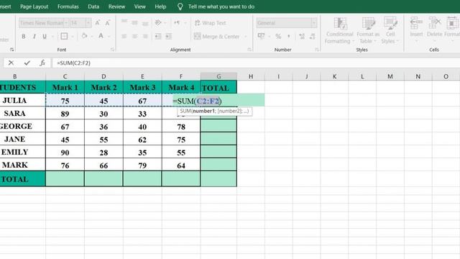This screenshot has height=259, width=460.
Task: Click GEORGE's Mark 4 cell showing 78
Action: 181,127
